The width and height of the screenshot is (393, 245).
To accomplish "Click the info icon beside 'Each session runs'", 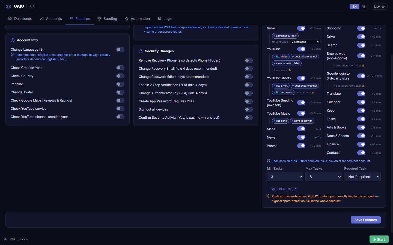I will [x=269, y=161].
